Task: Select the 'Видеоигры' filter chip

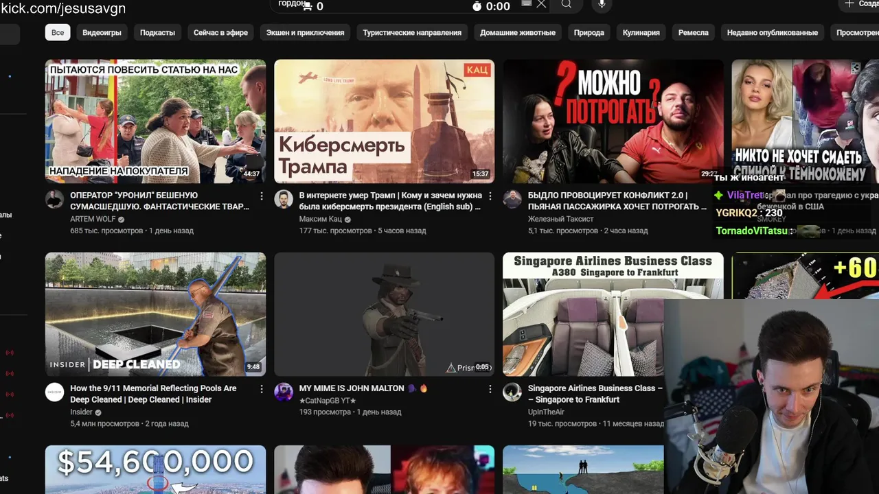Action: 102,32
